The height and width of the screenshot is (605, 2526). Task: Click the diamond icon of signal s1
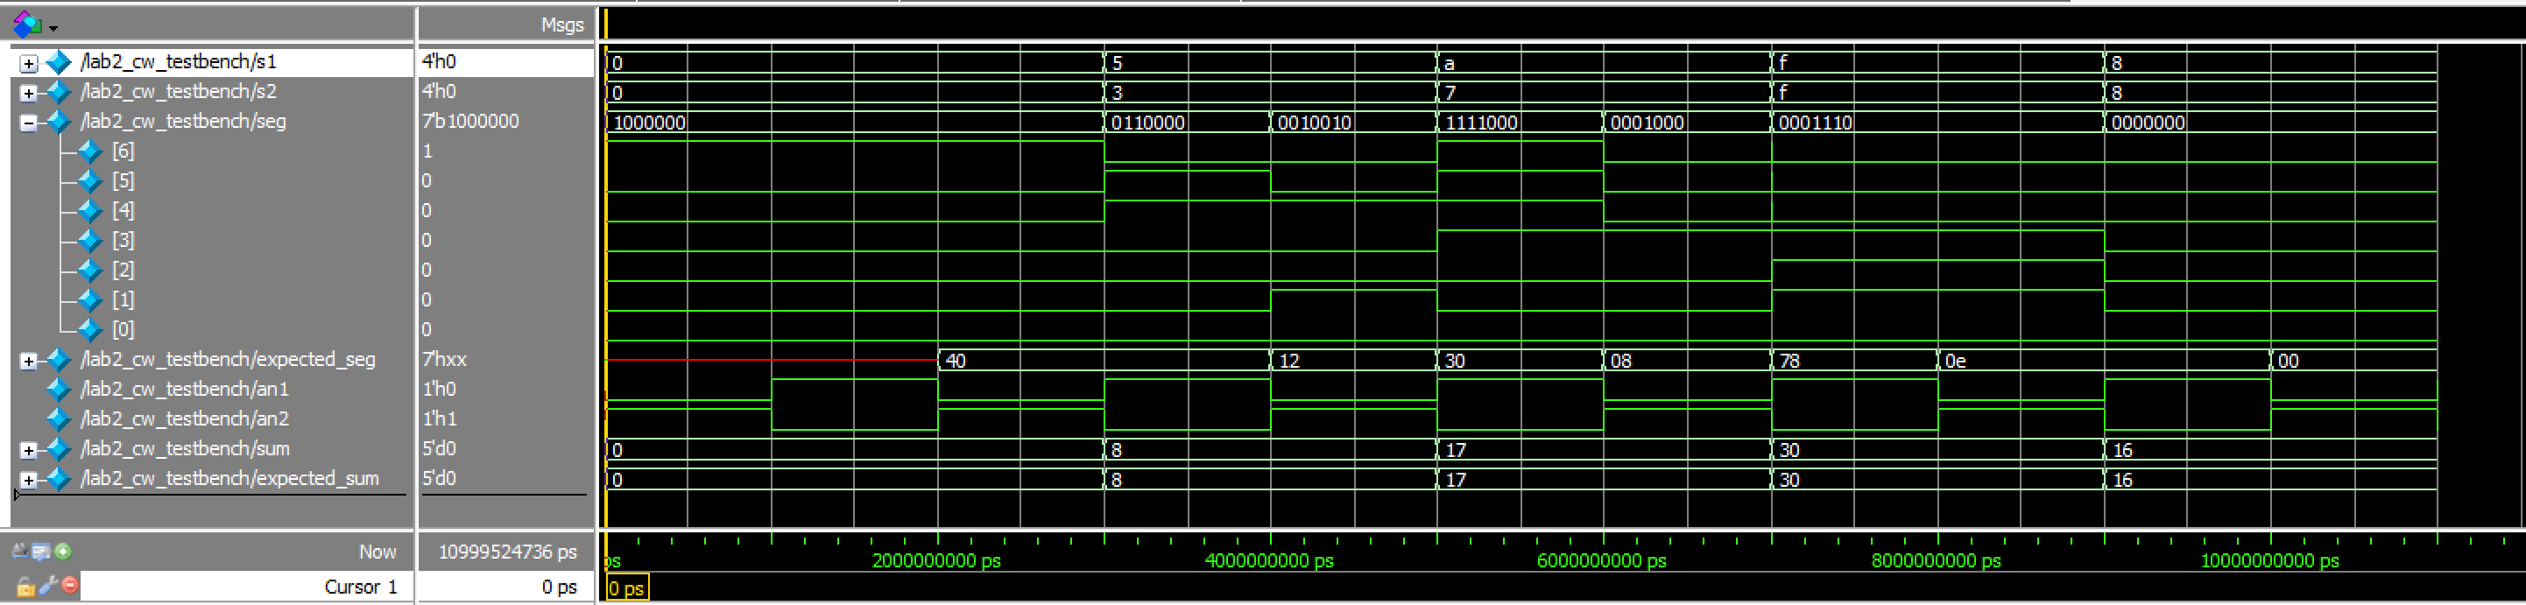58,62
